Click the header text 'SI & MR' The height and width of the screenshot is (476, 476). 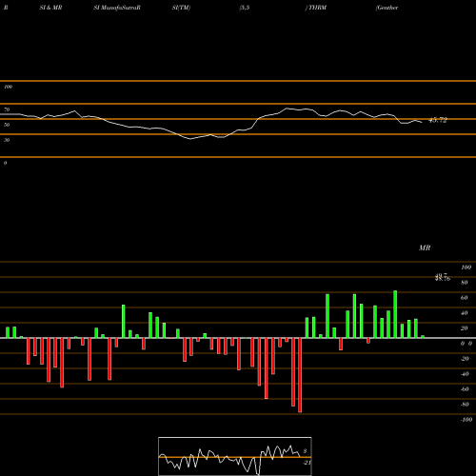point(50,8)
